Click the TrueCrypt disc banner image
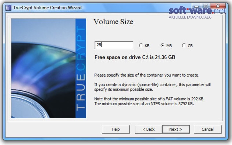 pyautogui.click(x=48, y=68)
